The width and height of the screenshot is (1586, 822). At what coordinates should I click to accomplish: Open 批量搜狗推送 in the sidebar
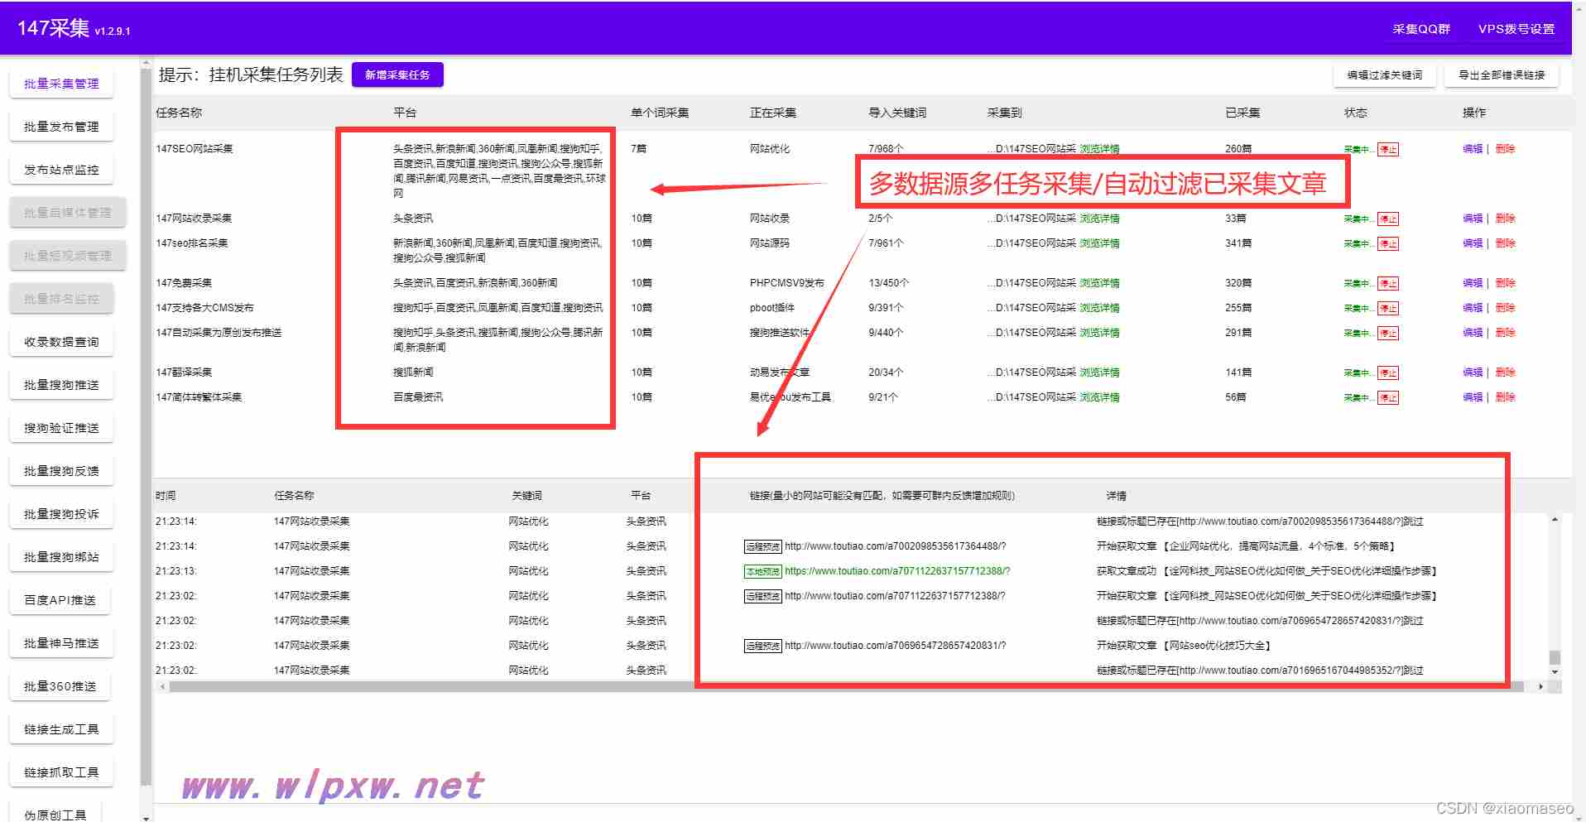pos(61,385)
